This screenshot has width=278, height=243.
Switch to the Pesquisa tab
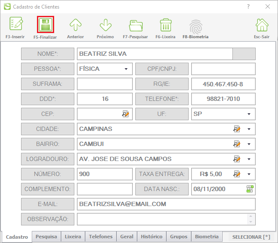pyautogui.click(x=46, y=237)
